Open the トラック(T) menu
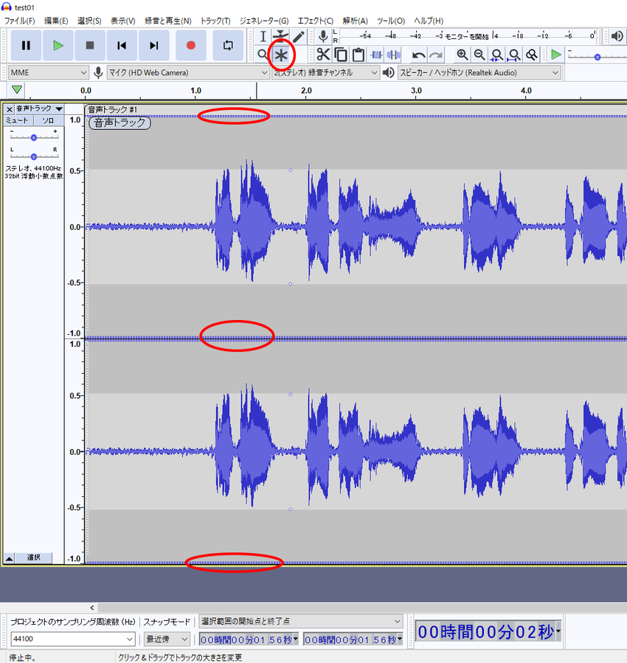 (215, 21)
